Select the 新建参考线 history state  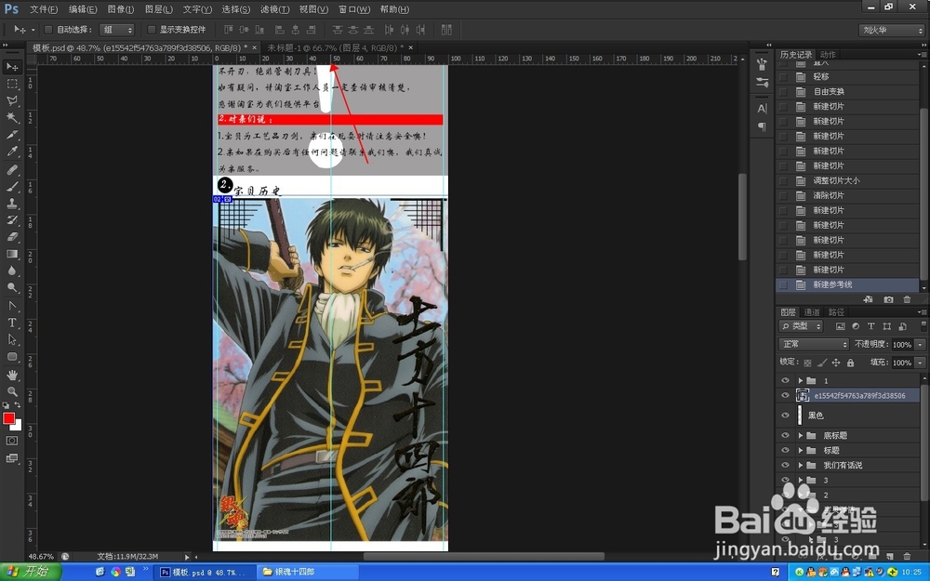pyautogui.click(x=847, y=284)
